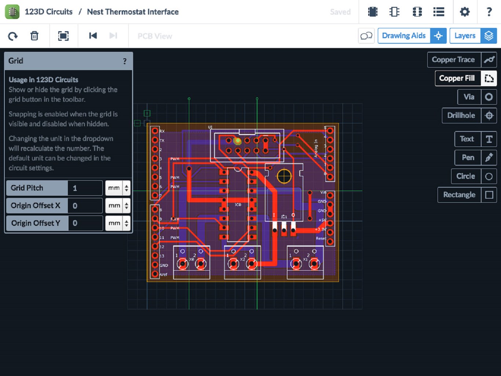Click the TX pin label on the board
This screenshot has width=501, height=376.
tap(162, 141)
